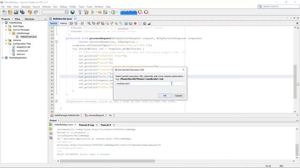This screenshot has height=168, width=300.
Task: Click the Last Edit icon in the editor toolbar
Action: 71,23
